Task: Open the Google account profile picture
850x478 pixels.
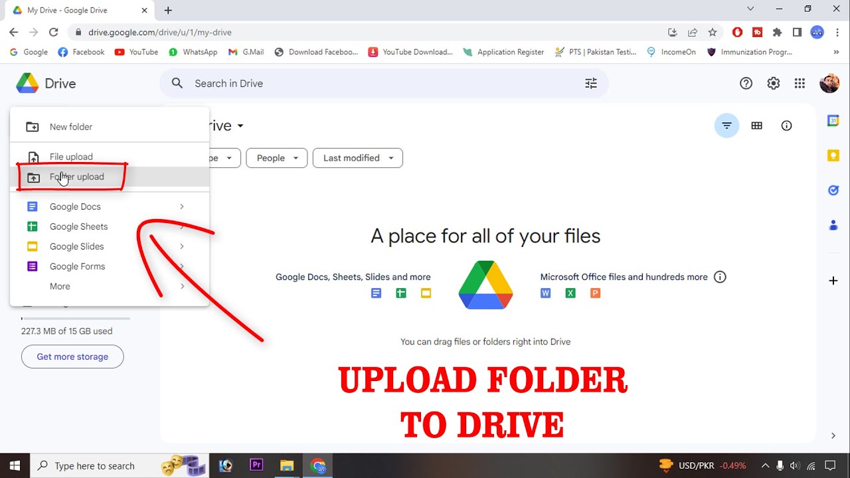Action: (829, 83)
